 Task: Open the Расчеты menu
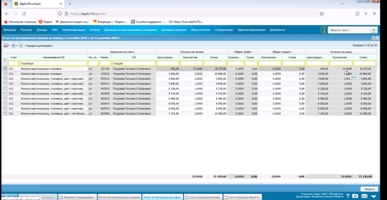pos(26,30)
